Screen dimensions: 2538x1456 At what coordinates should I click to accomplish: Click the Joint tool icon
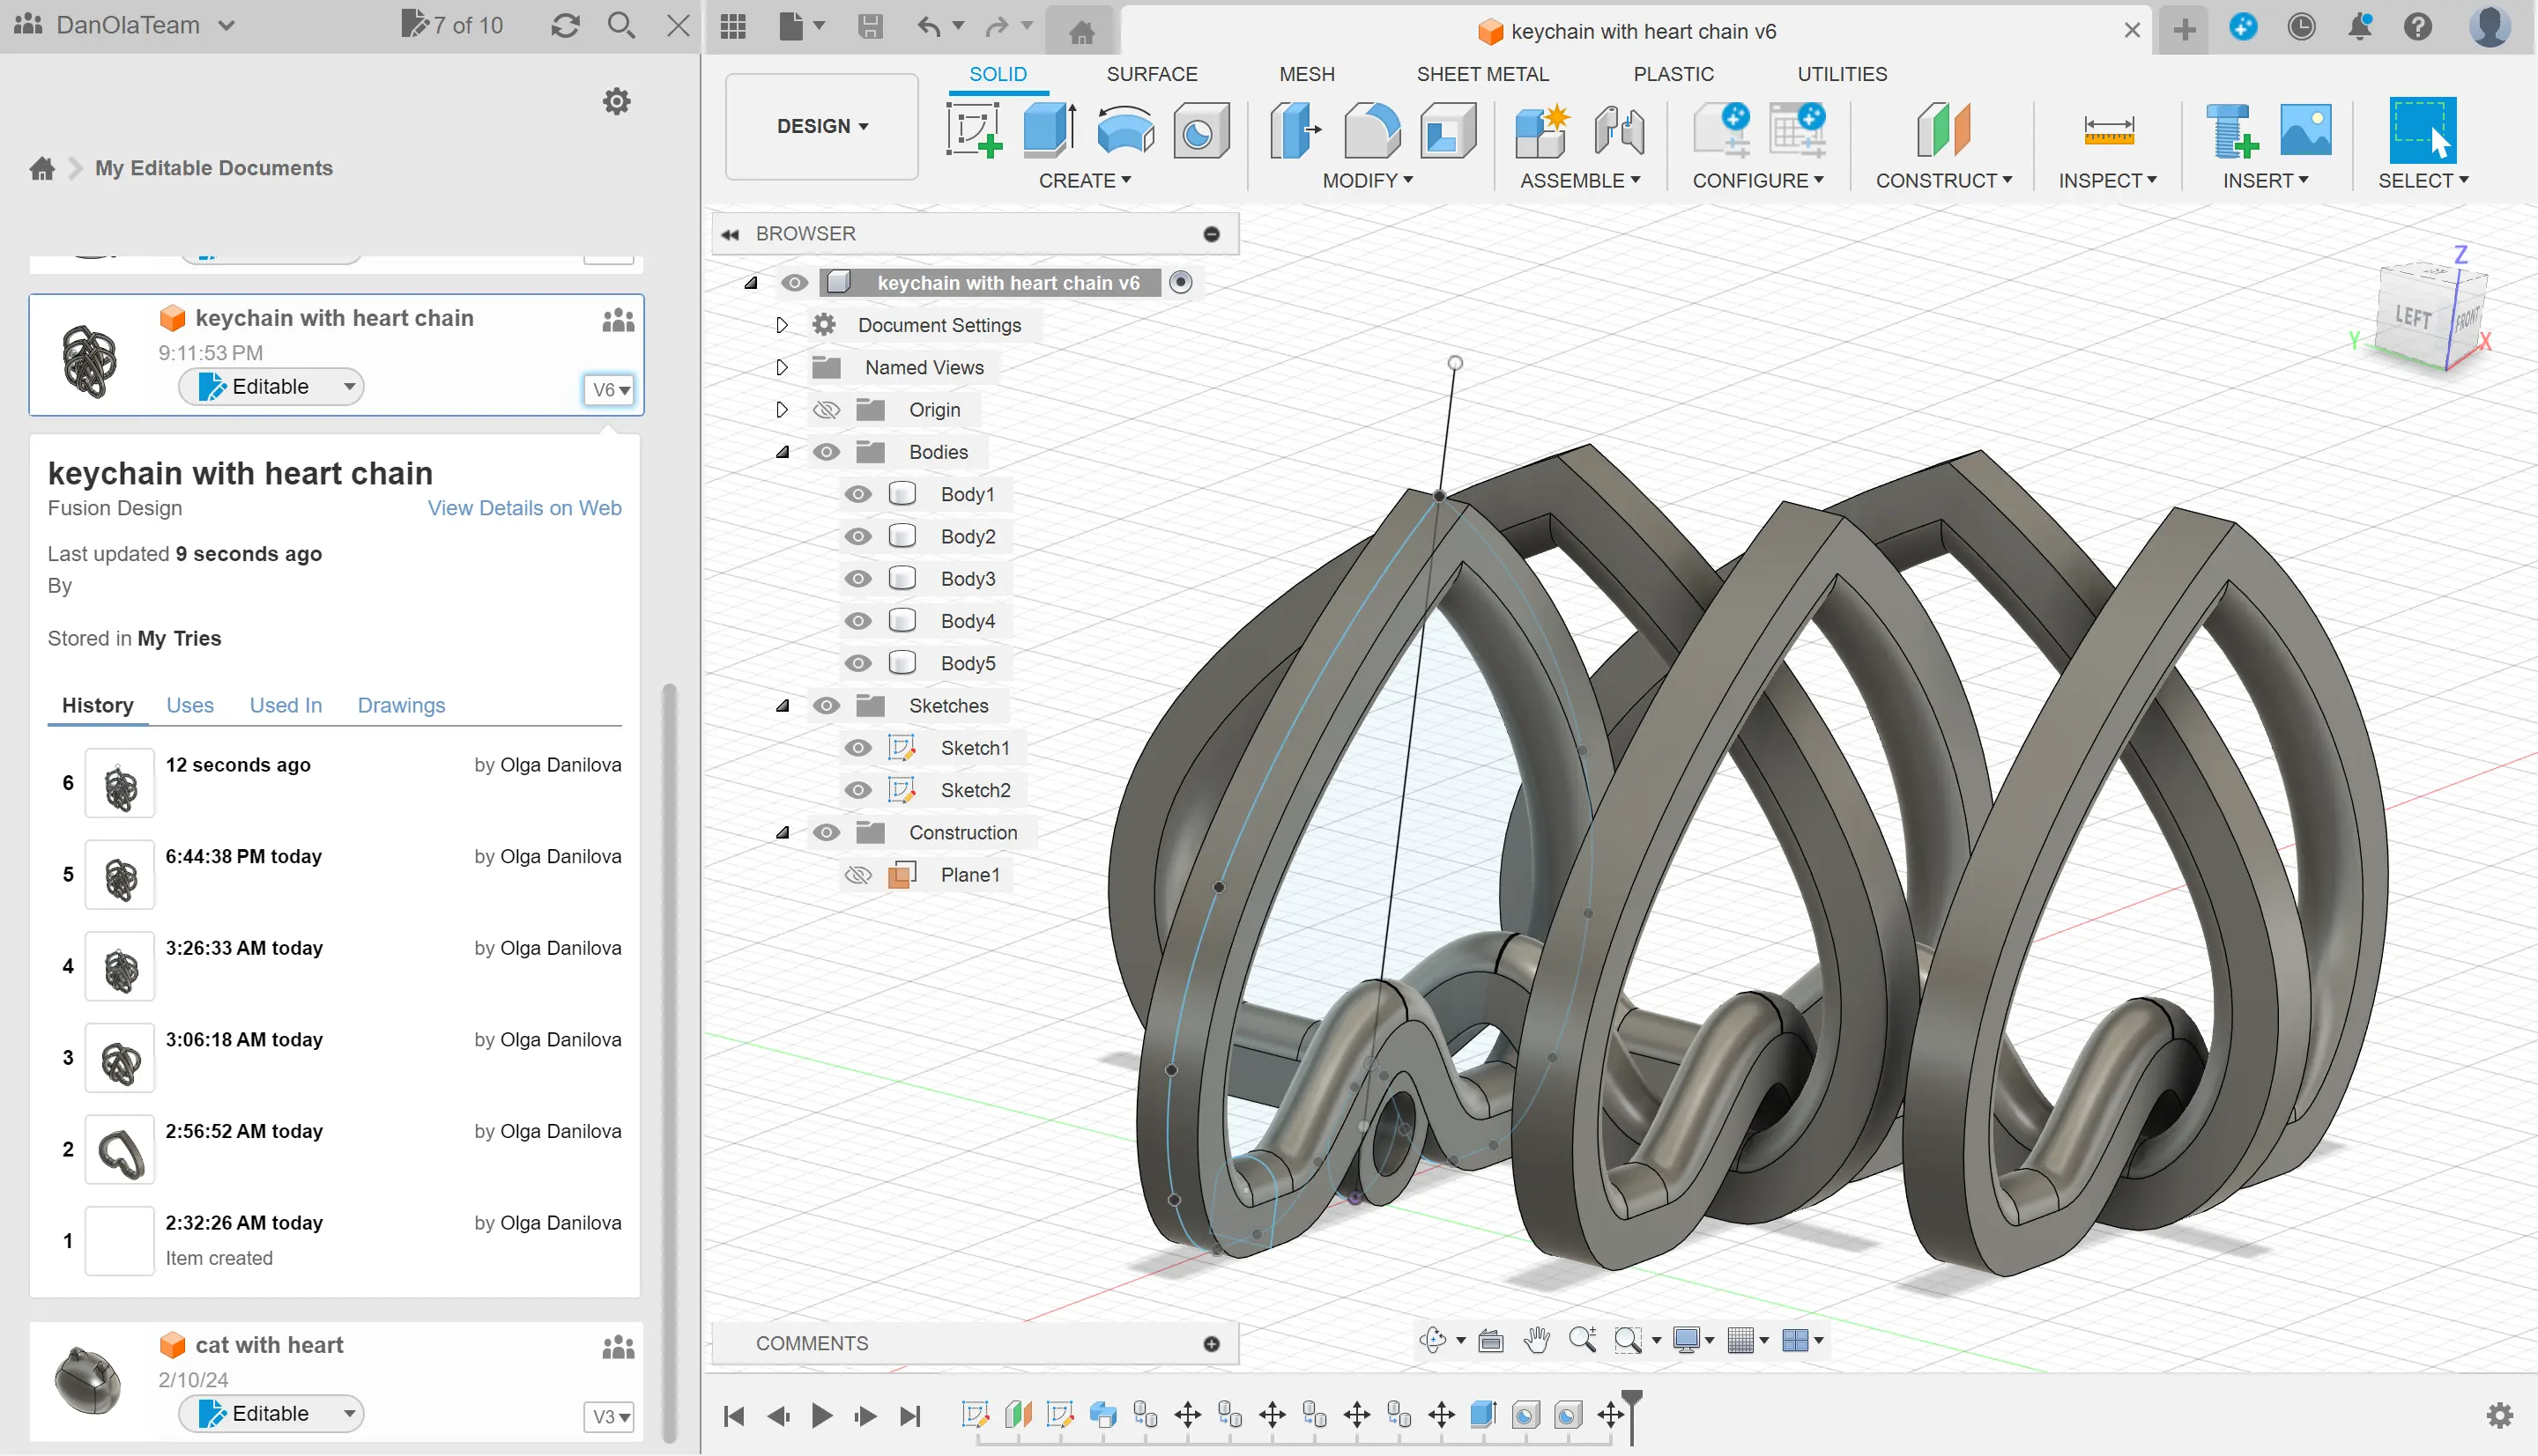pos(1618,130)
